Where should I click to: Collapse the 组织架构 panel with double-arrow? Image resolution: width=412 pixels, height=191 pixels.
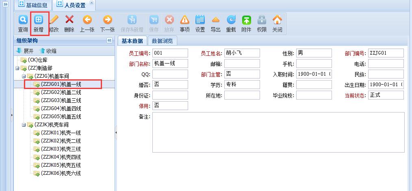(x=110, y=40)
